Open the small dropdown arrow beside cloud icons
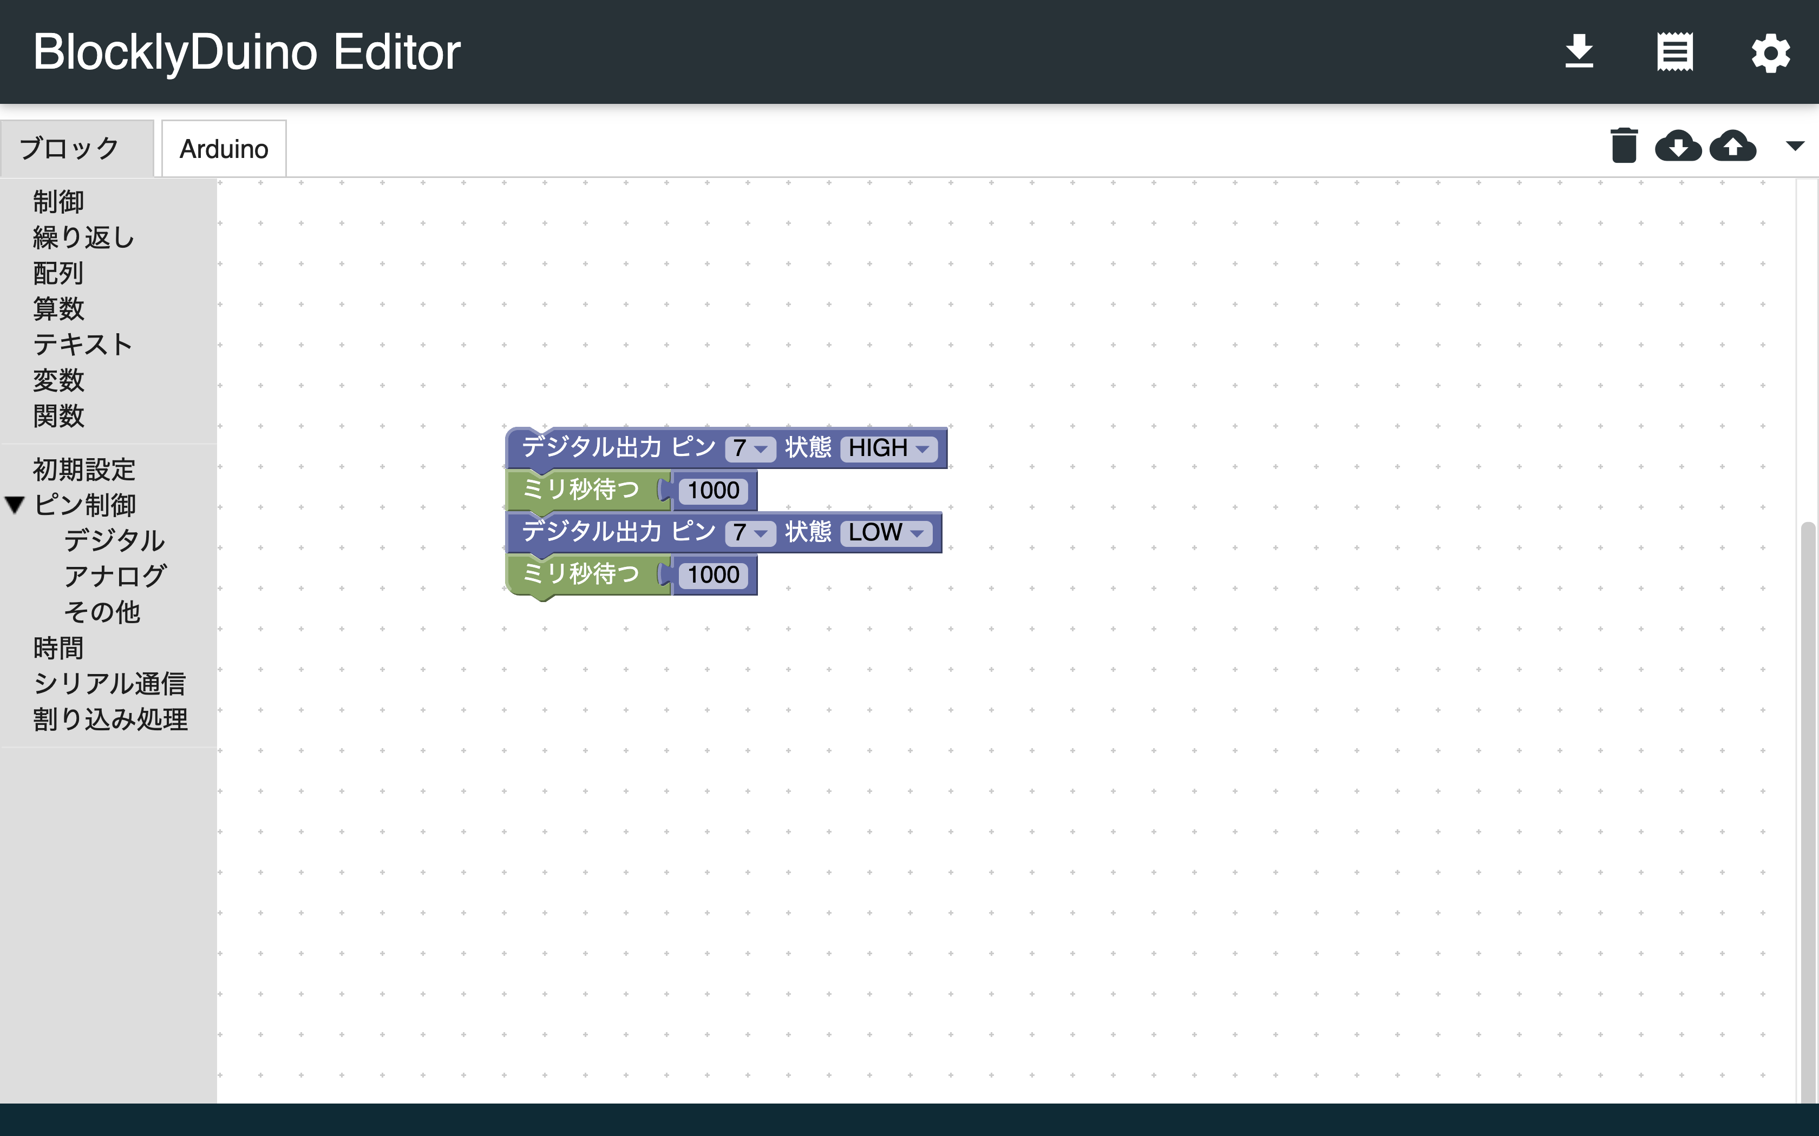This screenshot has width=1819, height=1136. point(1795,146)
